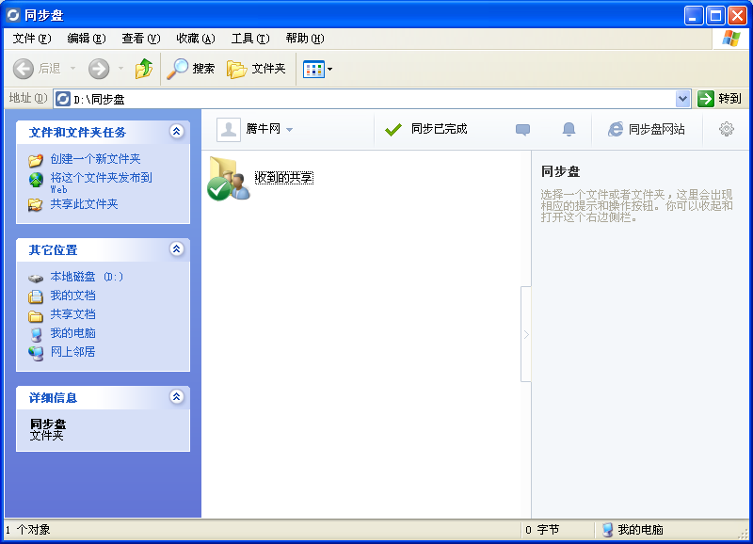Open the 腾牛网 account dropdown

coord(269,129)
